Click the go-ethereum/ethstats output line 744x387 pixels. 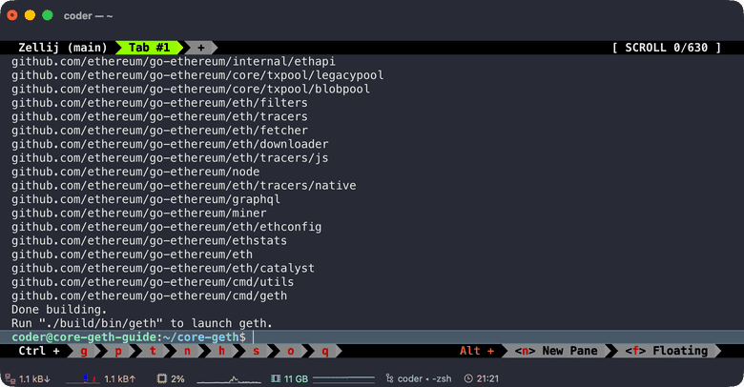pyautogui.click(x=149, y=240)
